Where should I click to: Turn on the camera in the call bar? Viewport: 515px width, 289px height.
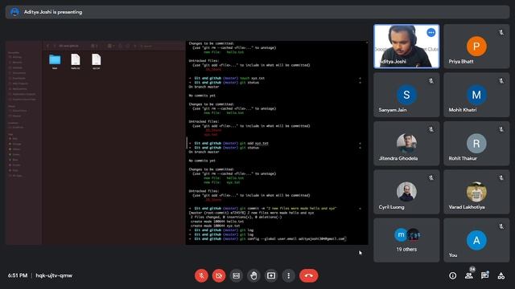(219, 275)
